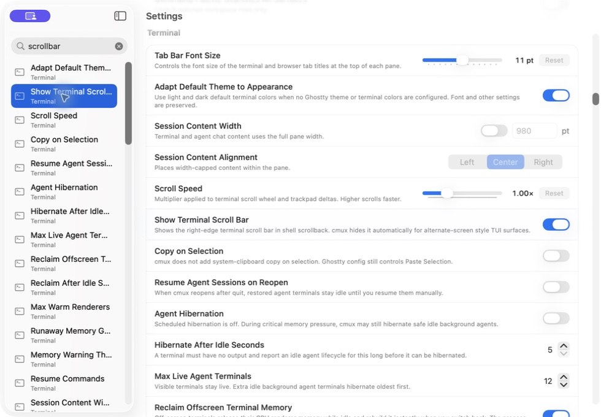The height and width of the screenshot is (417, 601).
Task: Enable the Copy on Selection toggle
Action: tap(556, 256)
